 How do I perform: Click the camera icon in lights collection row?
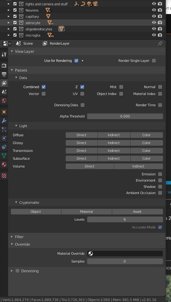pos(95,4)
